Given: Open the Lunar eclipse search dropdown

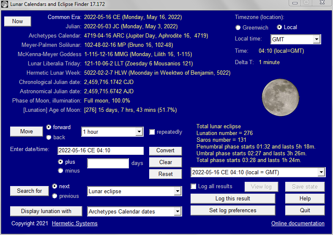Looking at the screenshot, I should click(x=177, y=191).
